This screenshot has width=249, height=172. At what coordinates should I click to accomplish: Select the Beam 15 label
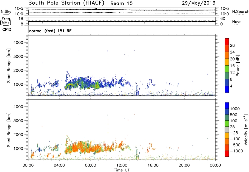121,3
